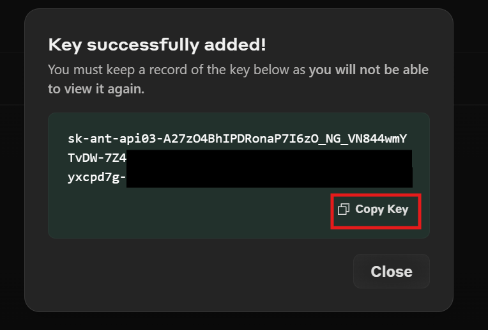Click the Copy Key button label
Screen dimensions: 488x330
(x=381, y=209)
